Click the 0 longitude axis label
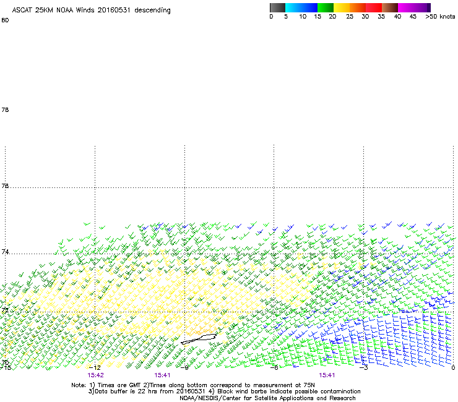 point(453,367)
